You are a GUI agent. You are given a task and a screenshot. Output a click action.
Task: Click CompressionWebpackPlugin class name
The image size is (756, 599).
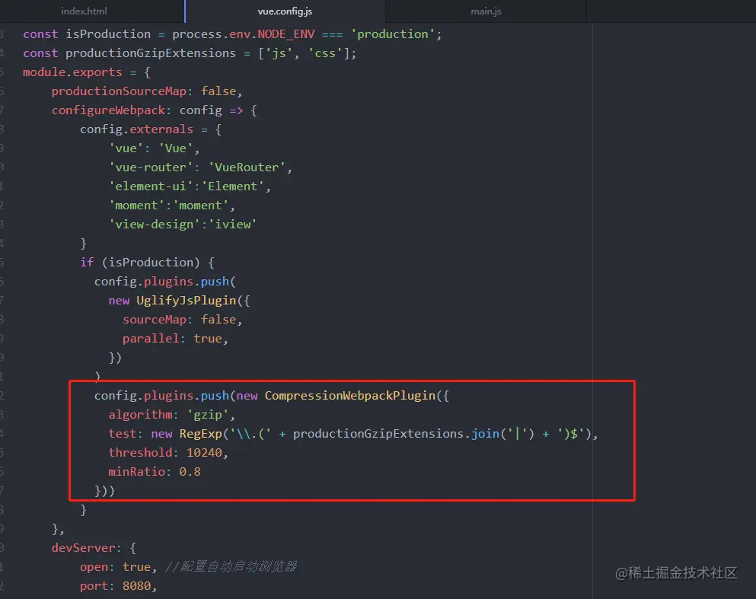pyautogui.click(x=350, y=396)
